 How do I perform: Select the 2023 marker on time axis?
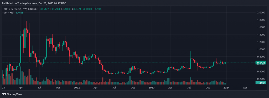point(151,88)
